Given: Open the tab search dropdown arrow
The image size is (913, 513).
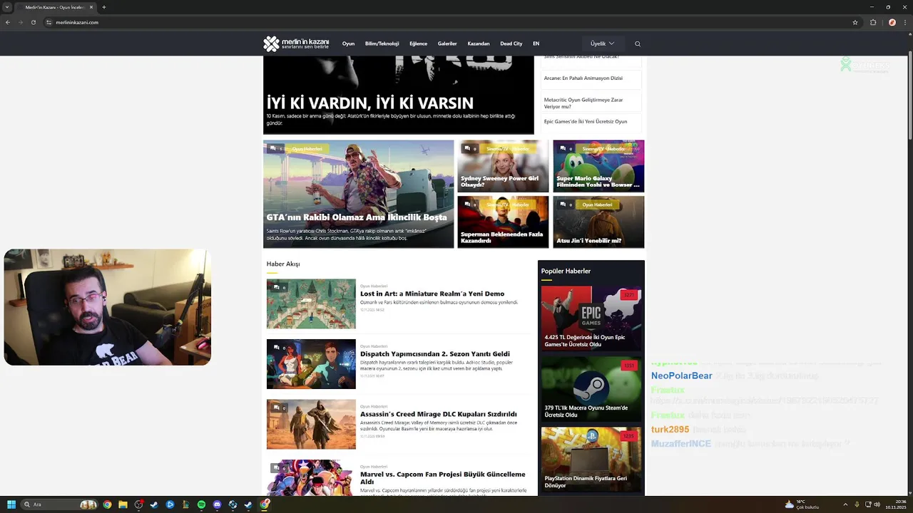Looking at the screenshot, I should tap(8, 7).
